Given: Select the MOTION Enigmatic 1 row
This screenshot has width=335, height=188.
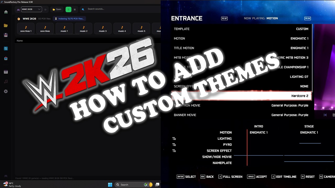Looking at the screenshot, I should (241, 38).
